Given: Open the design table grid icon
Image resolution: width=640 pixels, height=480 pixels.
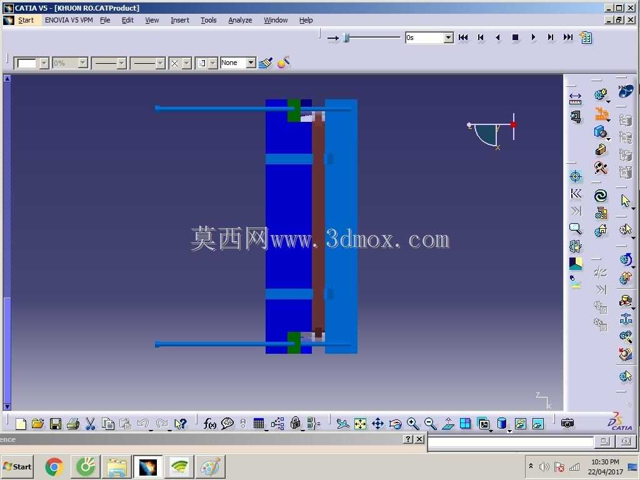Looking at the screenshot, I should [x=259, y=424].
